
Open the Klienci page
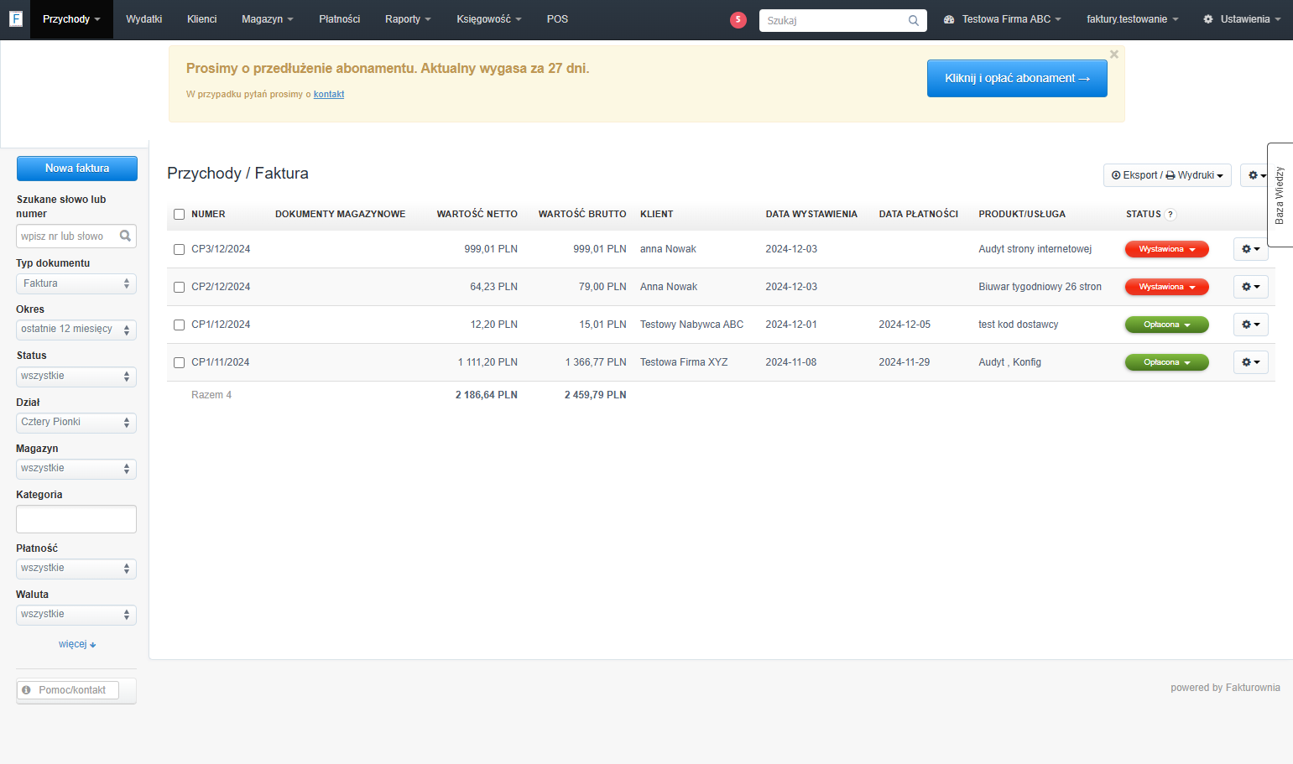coord(201,19)
